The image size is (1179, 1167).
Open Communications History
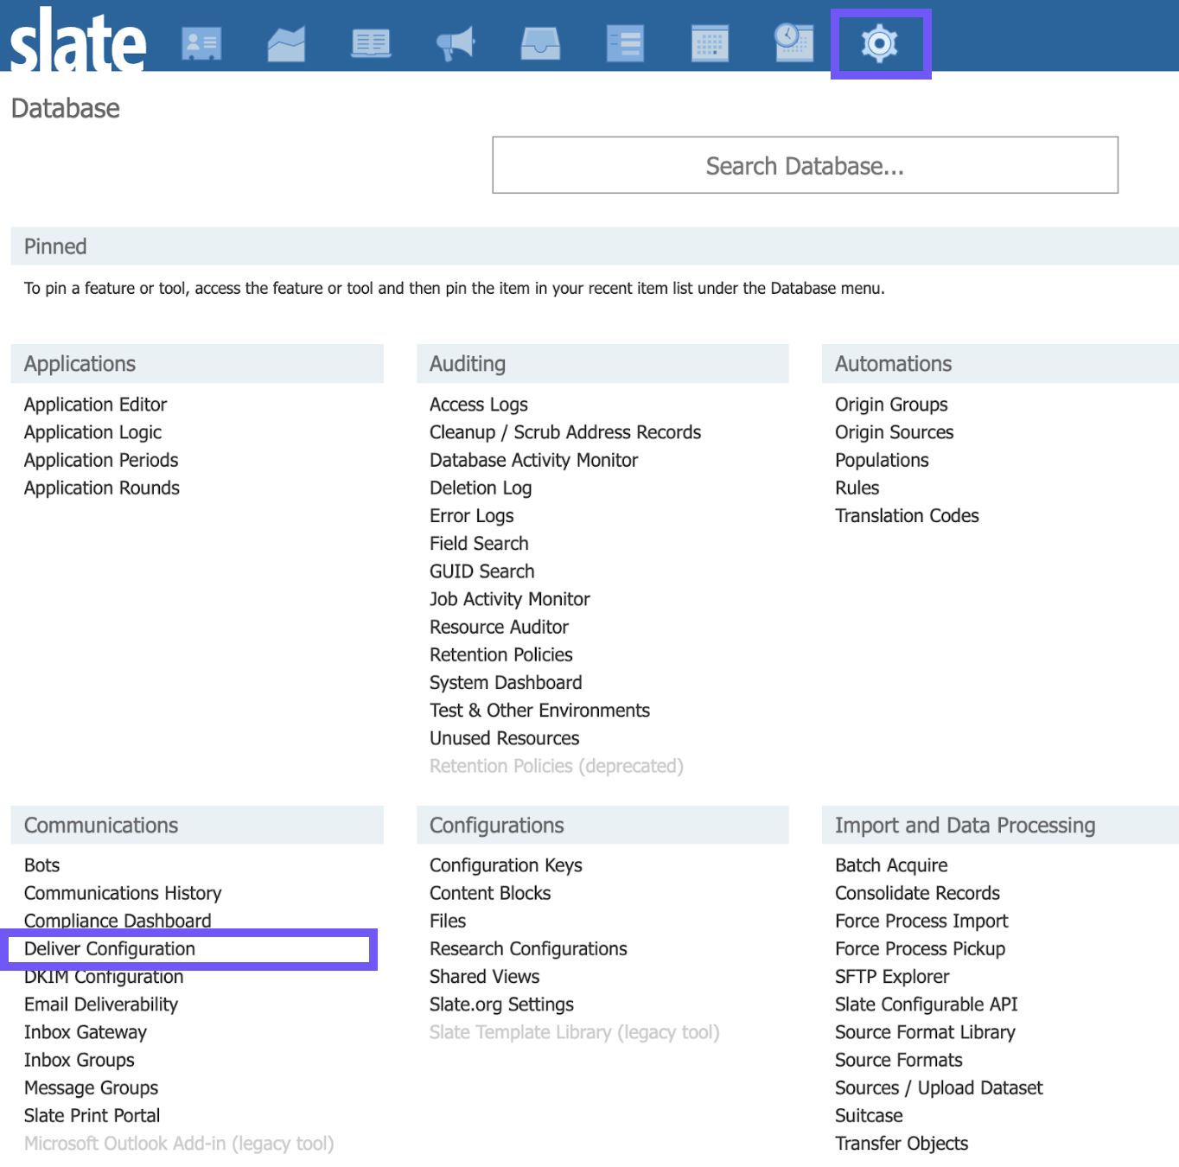click(123, 893)
